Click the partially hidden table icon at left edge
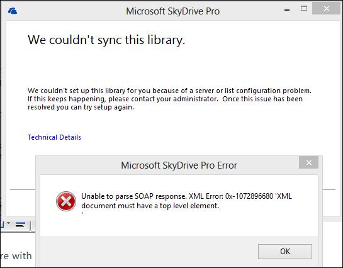This screenshot has height=268, width=343. [x=2, y=225]
